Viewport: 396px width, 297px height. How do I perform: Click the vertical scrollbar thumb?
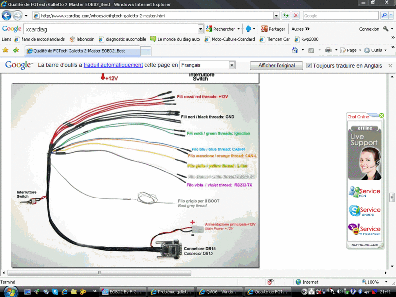pyautogui.click(x=392, y=197)
